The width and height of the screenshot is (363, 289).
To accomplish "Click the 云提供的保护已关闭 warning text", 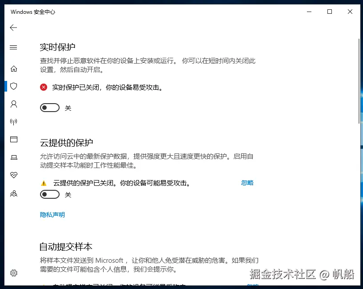I will coord(122,183).
